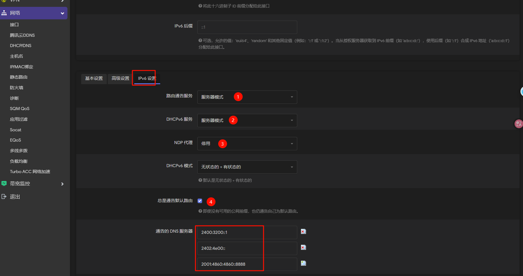
Task: Switch to the 高级设置 tab
Action: pos(120,79)
